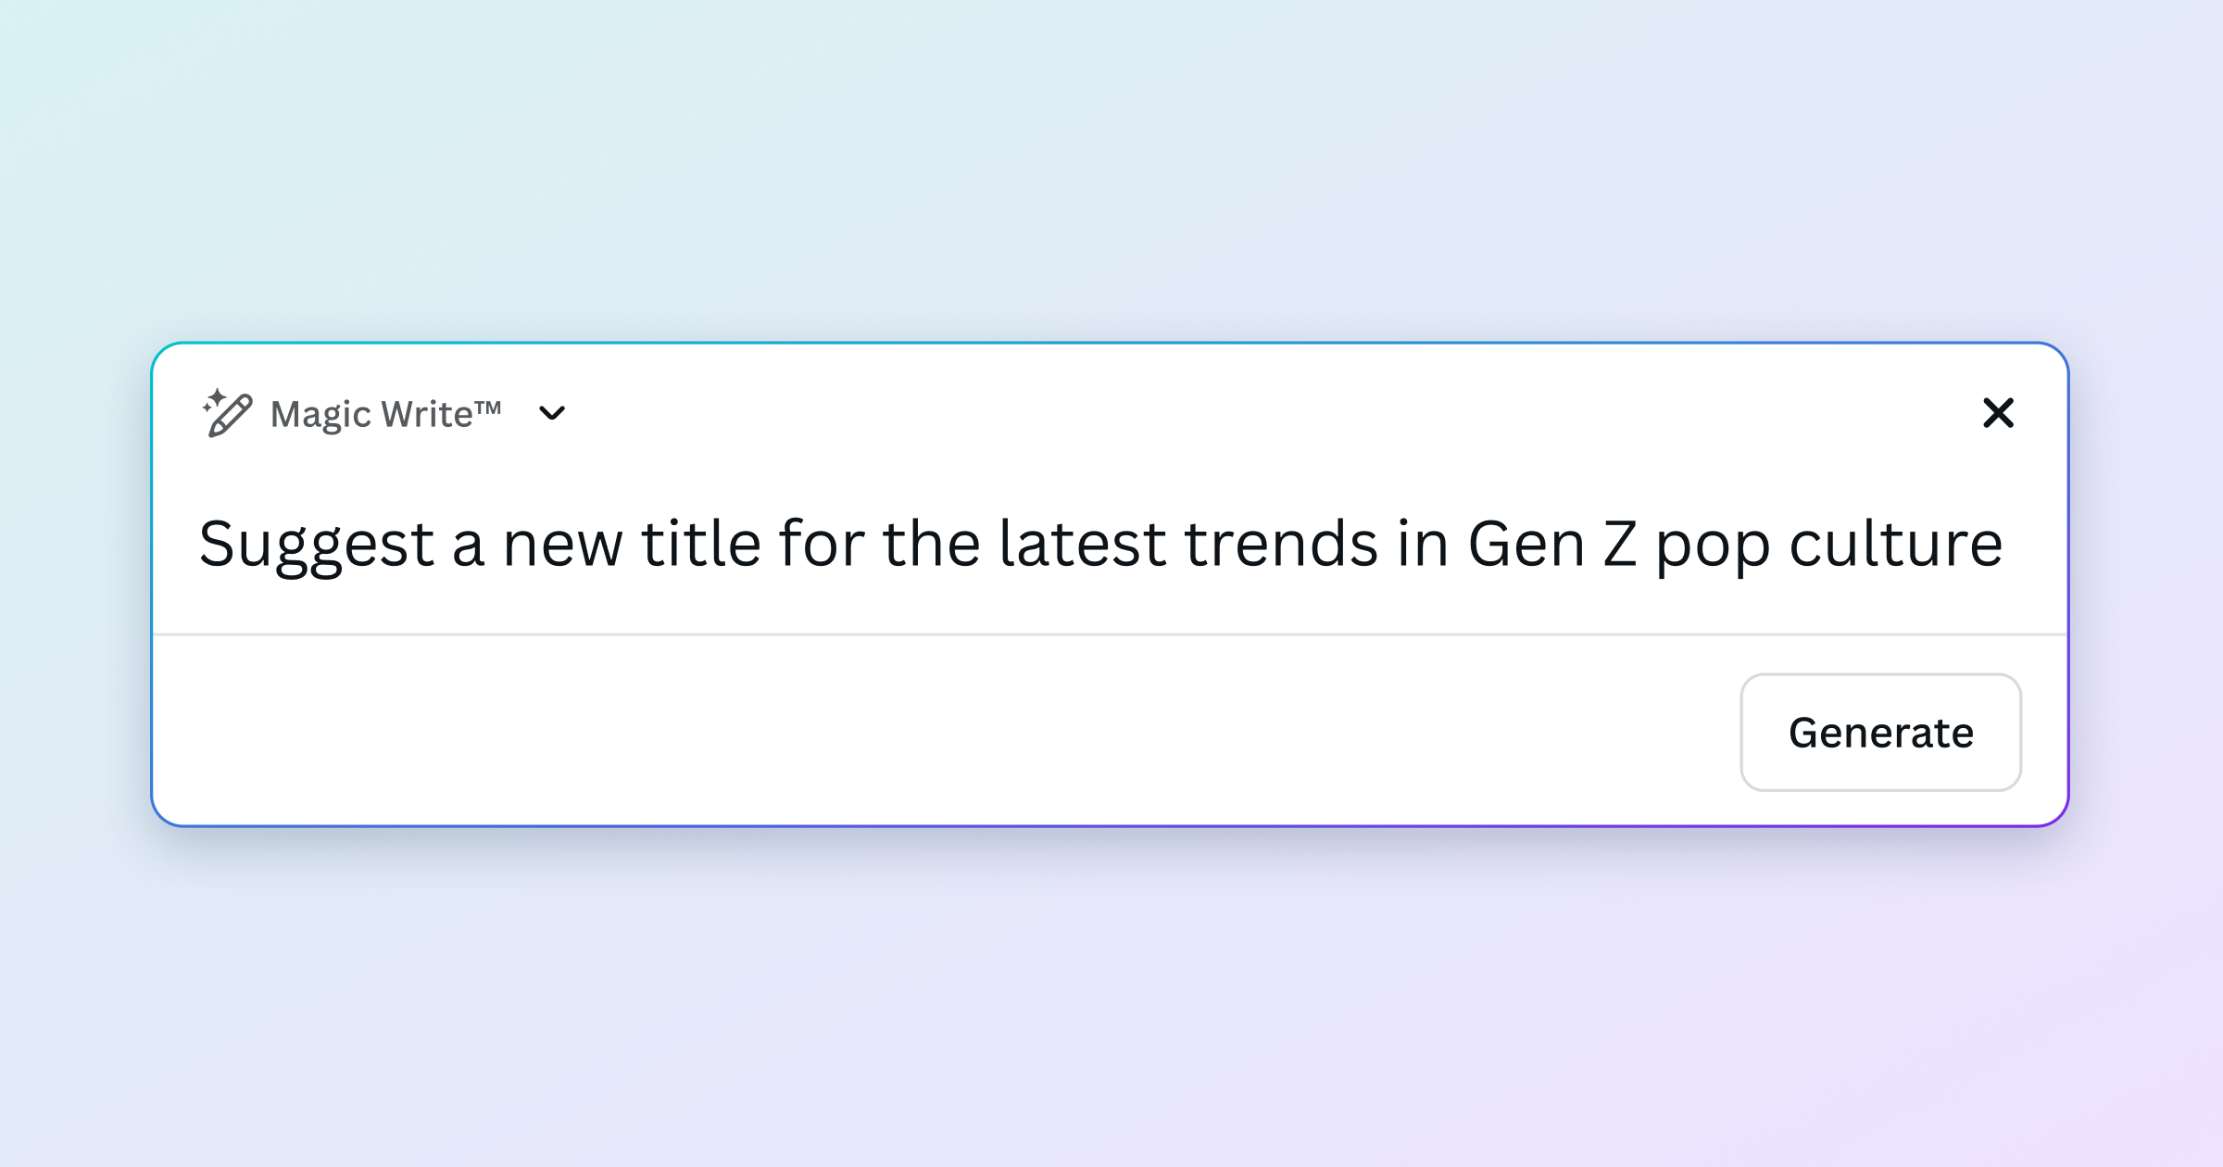
Task: Expand the Magic Write dropdown chevron
Action: [x=552, y=413]
